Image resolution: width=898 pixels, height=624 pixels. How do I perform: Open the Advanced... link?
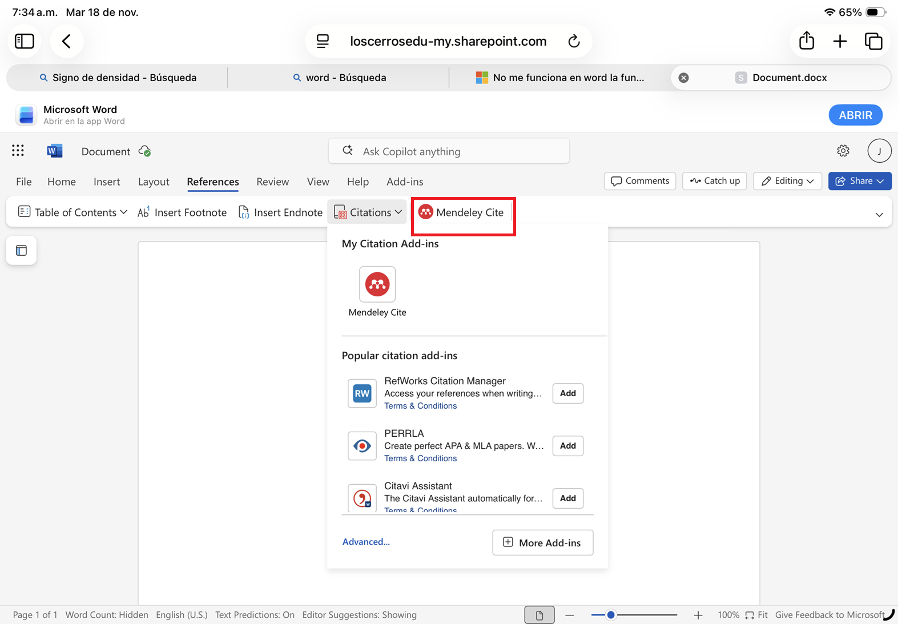(366, 542)
